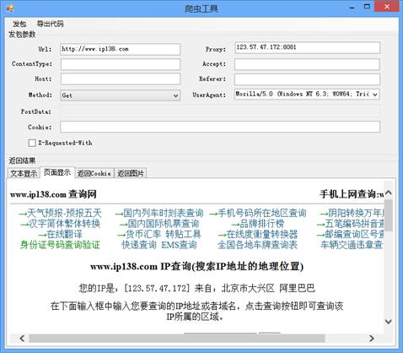Viewport: 403px width, 353px height.
Task: Open the UserAgent dropdown list
Action: [375, 95]
